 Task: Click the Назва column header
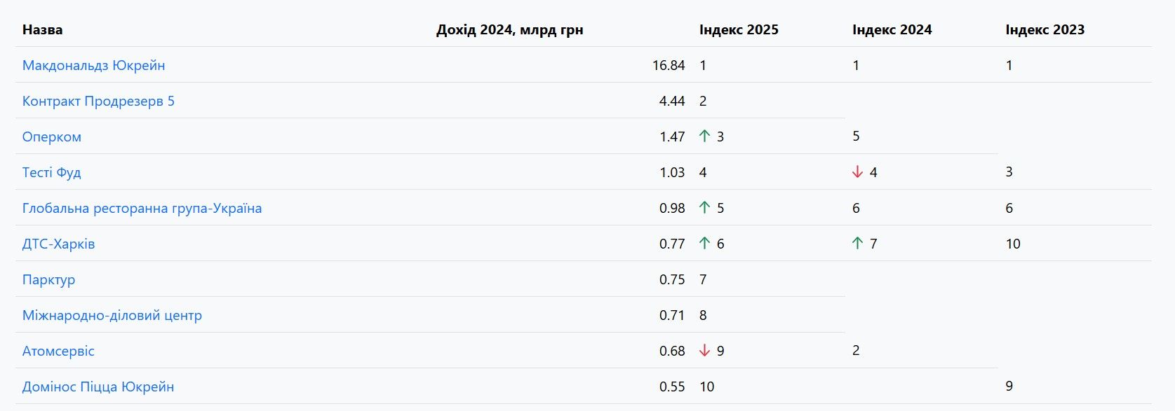click(42, 29)
